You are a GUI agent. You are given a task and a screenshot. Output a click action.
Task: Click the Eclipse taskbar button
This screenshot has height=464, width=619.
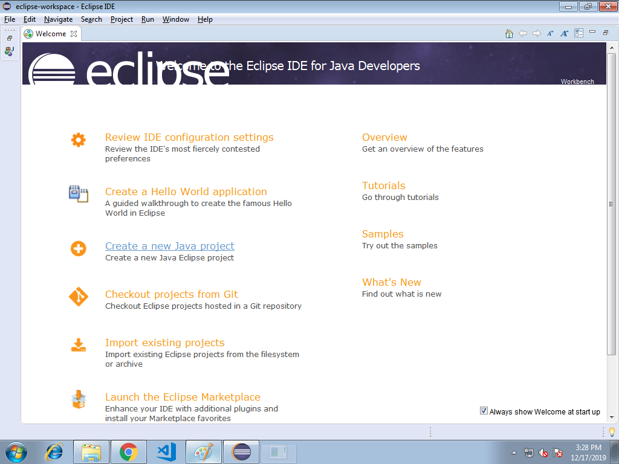coord(241,452)
